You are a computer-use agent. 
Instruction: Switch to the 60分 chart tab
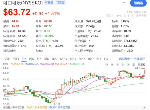pyautogui.click(x=73, y=59)
